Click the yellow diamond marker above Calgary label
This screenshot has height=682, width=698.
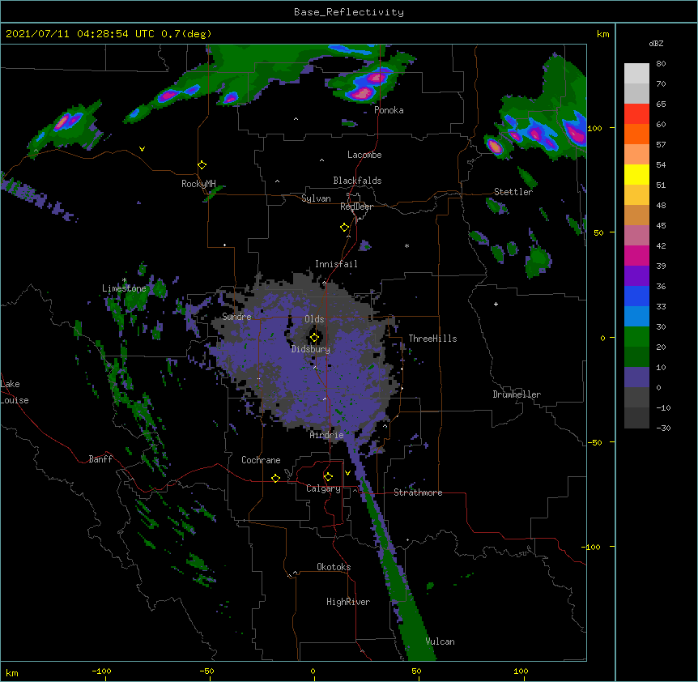[x=328, y=477]
